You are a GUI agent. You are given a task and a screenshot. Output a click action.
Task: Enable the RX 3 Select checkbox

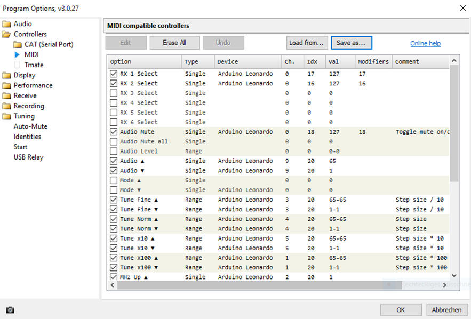114,93
